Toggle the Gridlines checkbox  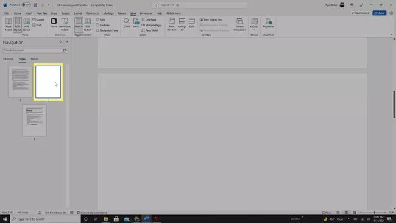[97, 25]
